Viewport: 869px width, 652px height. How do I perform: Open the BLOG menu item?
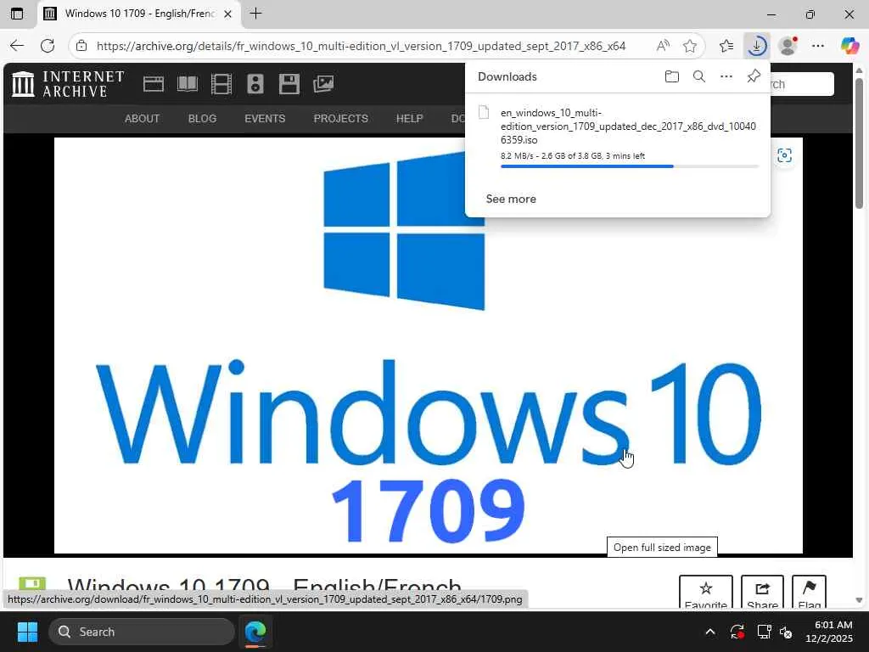coord(202,119)
